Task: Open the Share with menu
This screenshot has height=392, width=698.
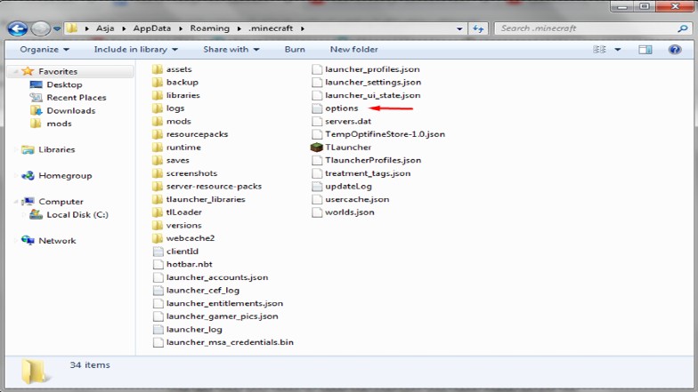Action: pos(231,50)
